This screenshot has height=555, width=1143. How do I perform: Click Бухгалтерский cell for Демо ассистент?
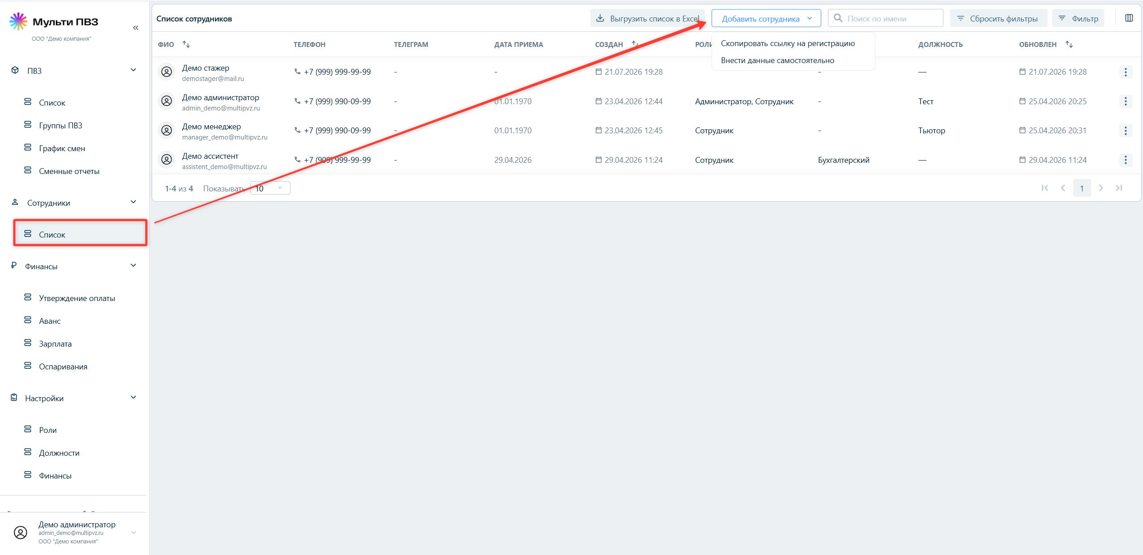(844, 160)
